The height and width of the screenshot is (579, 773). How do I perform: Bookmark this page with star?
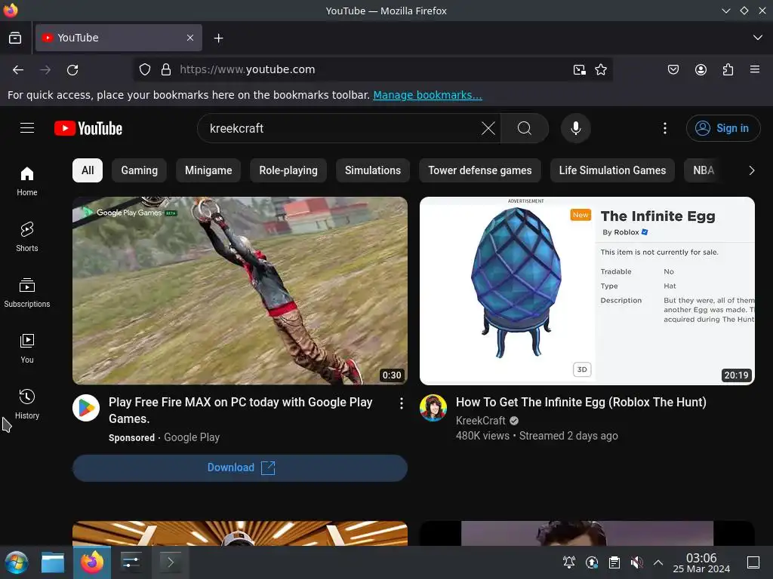coord(600,69)
